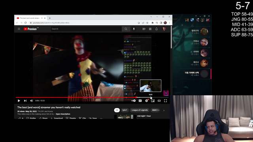Open a new Chrome tab
Viewport: 253px width, 142px height.
coord(50,18)
